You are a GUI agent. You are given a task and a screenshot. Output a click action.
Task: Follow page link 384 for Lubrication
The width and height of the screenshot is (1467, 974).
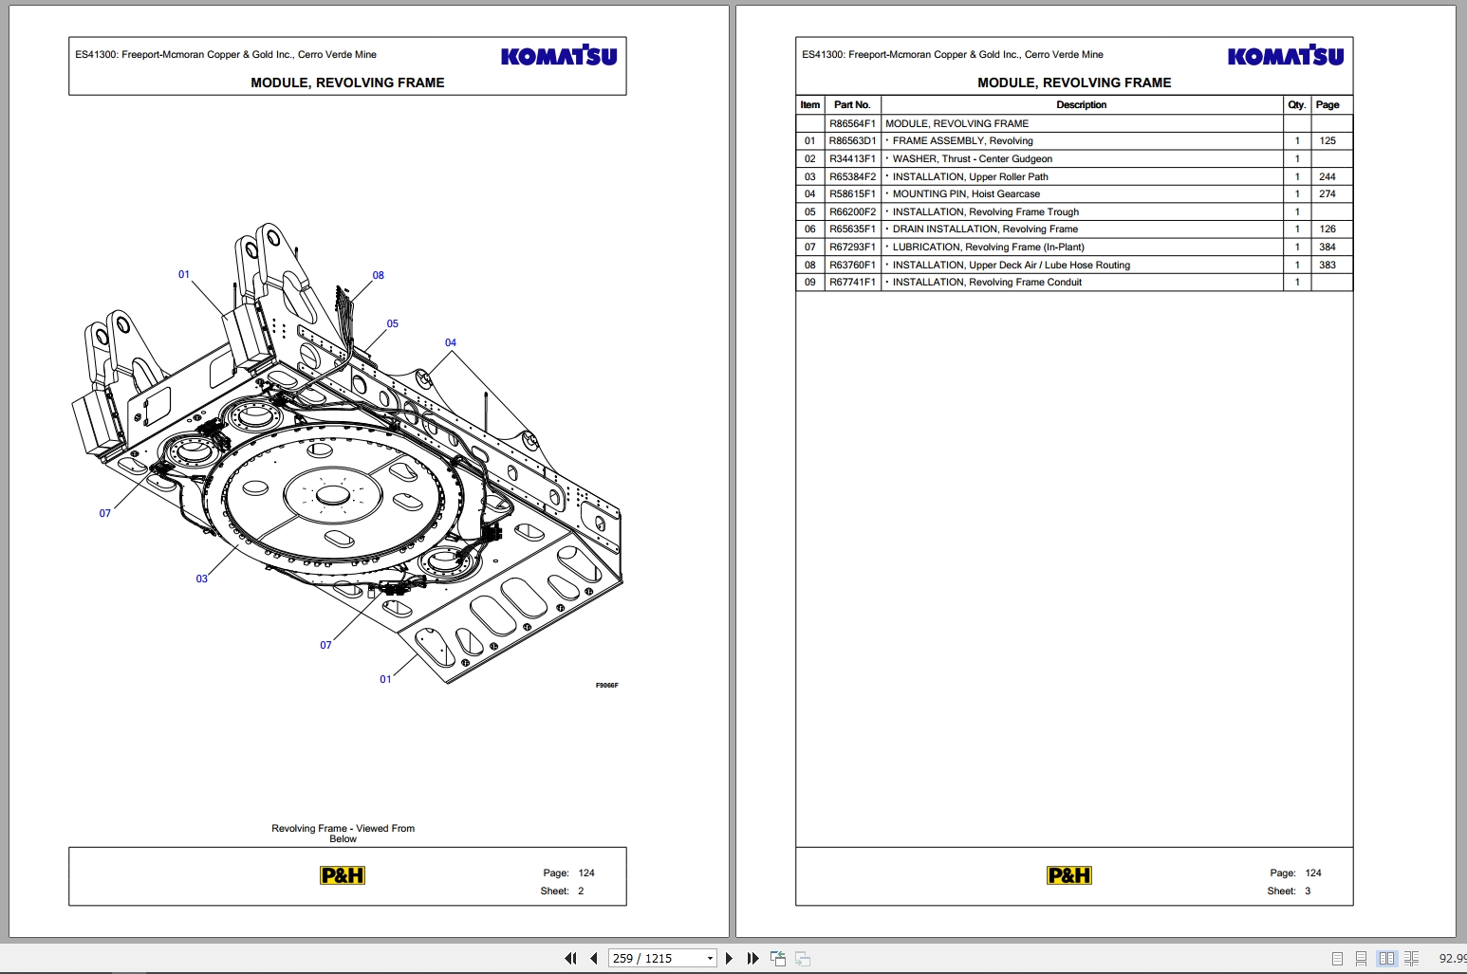pyautogui.click(x=1328, y=247)
